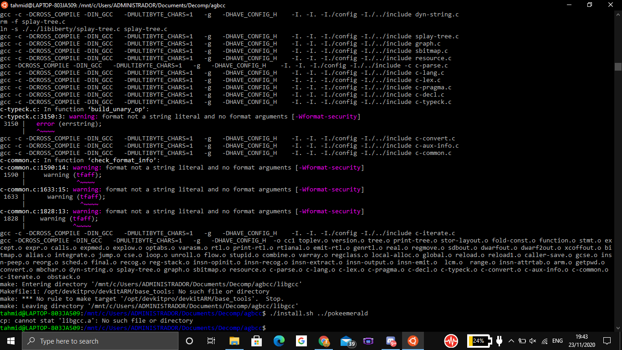This screenshot has width=622, height=350.
Task: Open Google Chrome from the taskbar
Action: coord(324,341)
